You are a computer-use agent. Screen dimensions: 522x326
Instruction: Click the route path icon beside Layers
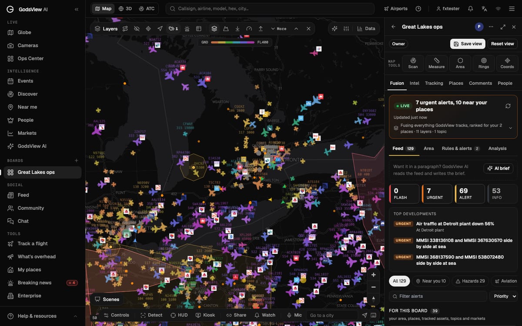click(x=125, y=29)
